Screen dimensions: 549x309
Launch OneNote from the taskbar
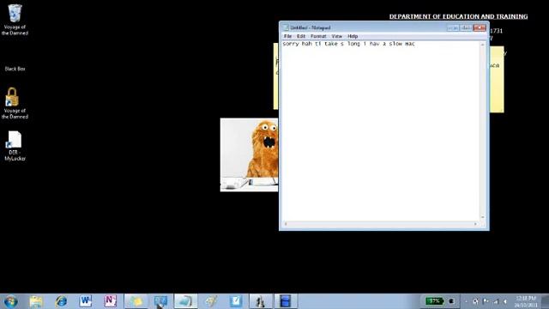[x=111, y=301]
